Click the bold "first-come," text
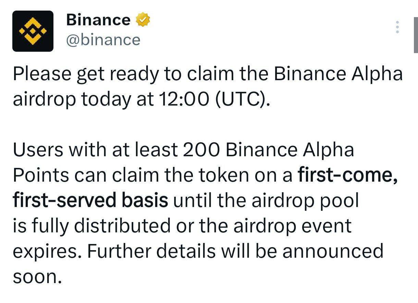418x303 pixels. (348, 175)
